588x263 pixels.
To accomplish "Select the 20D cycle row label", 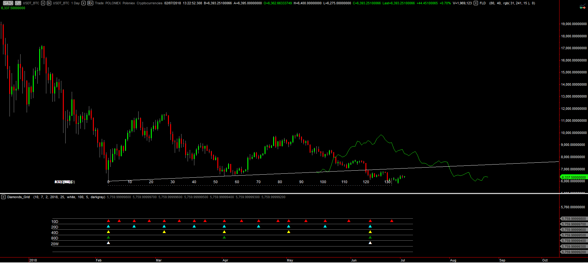I will click(x=55, y=227).
